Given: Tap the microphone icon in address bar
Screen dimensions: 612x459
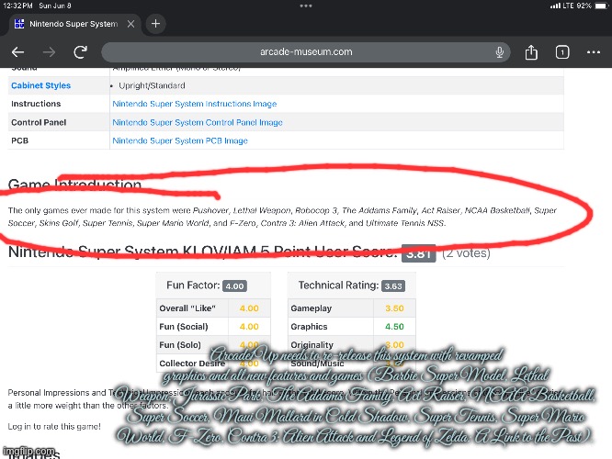Looking at the screenshot, I should click(x=499, y=51).
